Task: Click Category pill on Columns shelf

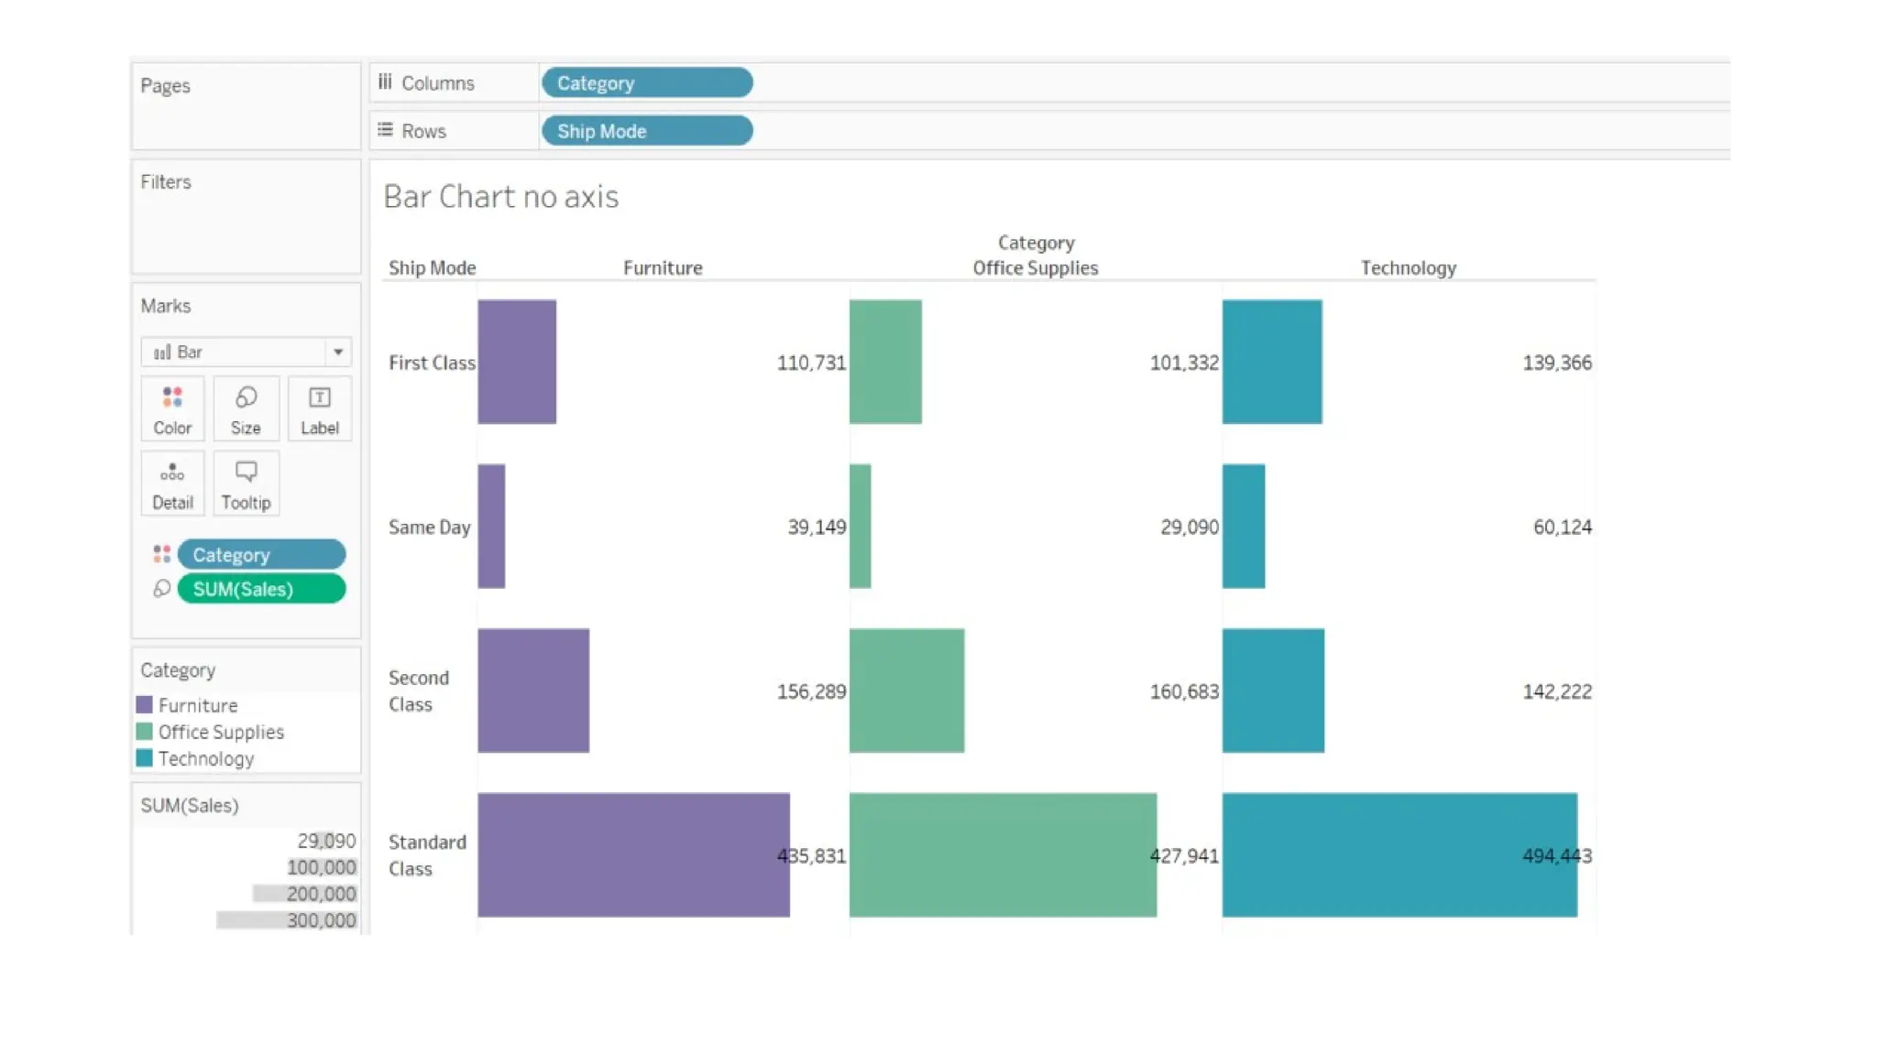Action: point(646,82)
